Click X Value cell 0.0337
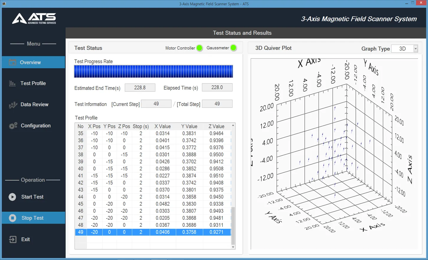This screenshot has width=428, height=260. pyautogui.click(x=163, y=183)
